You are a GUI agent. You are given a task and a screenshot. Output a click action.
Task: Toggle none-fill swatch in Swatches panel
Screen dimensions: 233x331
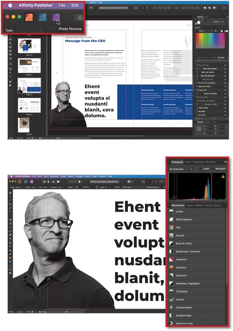222,31
